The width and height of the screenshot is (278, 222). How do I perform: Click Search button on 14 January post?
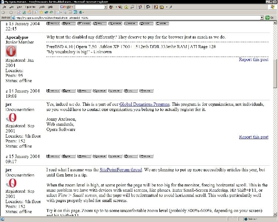(x=100, y=91)
